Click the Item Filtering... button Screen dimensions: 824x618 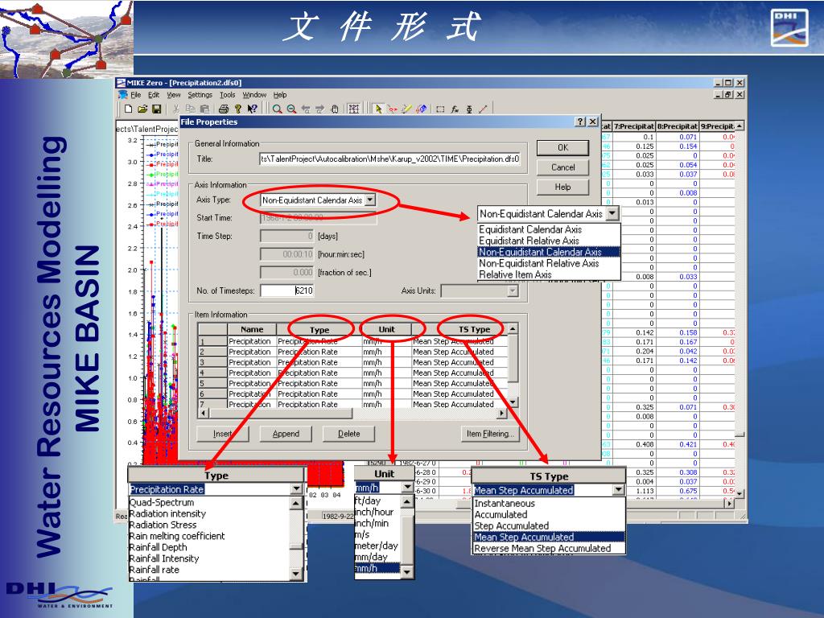(490, 434)
